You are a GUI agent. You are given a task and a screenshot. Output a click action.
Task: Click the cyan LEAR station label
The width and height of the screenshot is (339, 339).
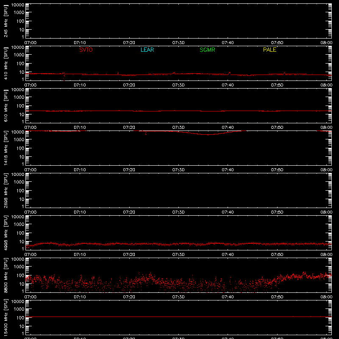(147, 50)
